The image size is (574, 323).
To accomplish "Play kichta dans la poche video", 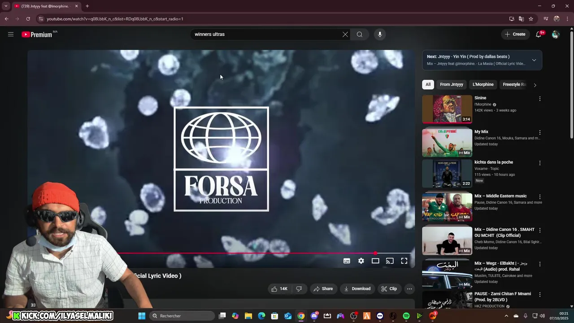I will point(447,173).
